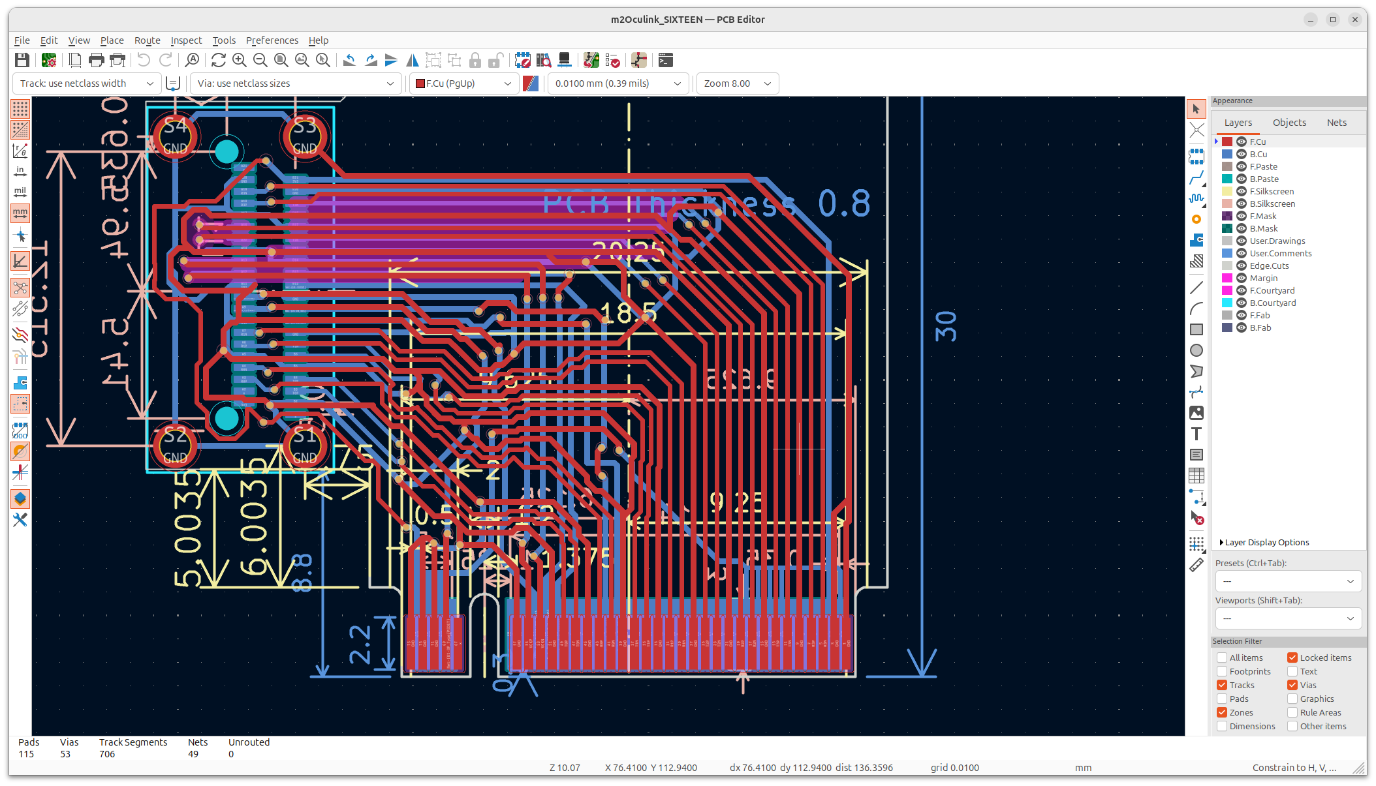Click the F.Silkscreen color swatch

(x=1227, y=191)
